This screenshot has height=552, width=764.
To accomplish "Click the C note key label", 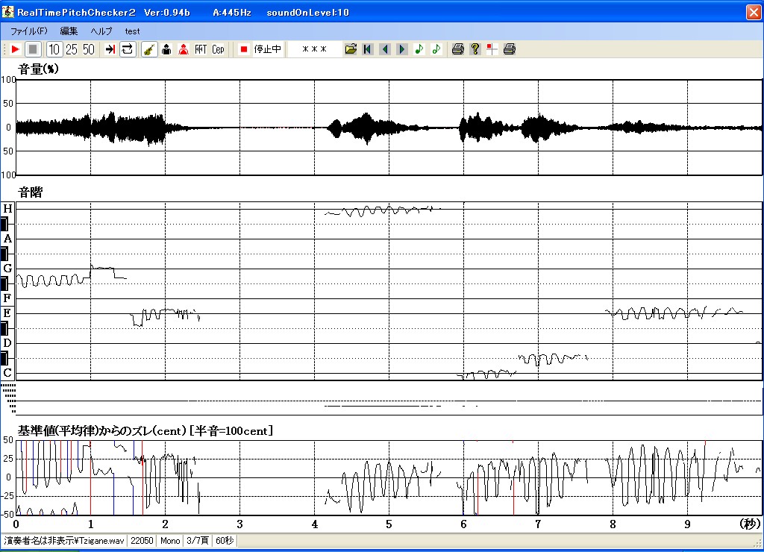I will [x=7, y=373].
